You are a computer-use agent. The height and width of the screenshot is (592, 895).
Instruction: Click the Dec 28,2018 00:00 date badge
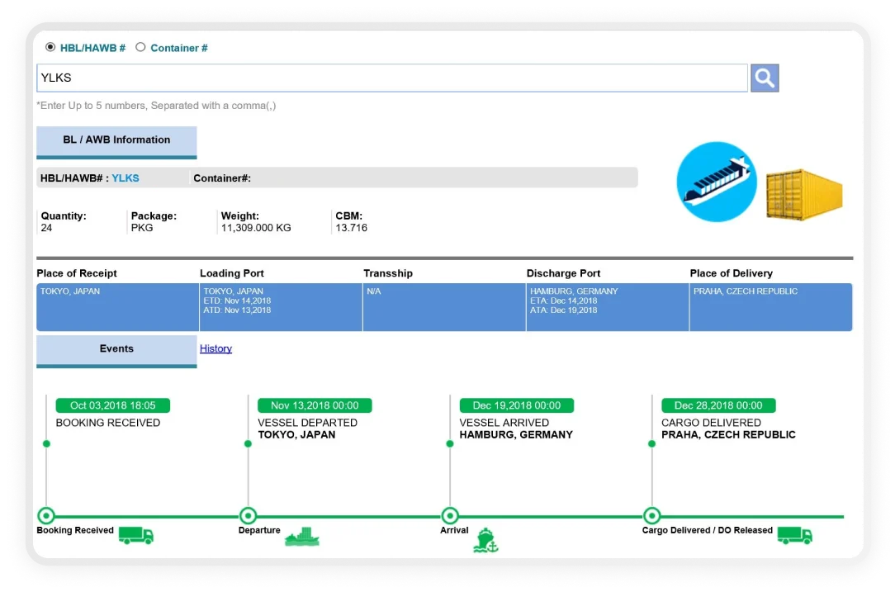tap(718, 405)
